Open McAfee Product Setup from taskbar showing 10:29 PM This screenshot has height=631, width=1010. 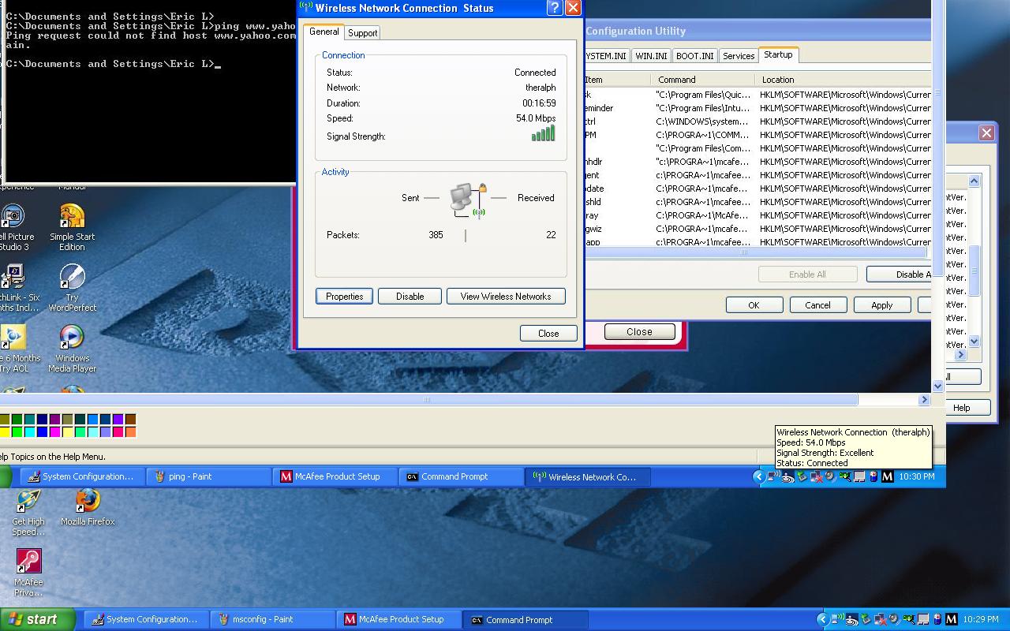[x=400, y=619]
